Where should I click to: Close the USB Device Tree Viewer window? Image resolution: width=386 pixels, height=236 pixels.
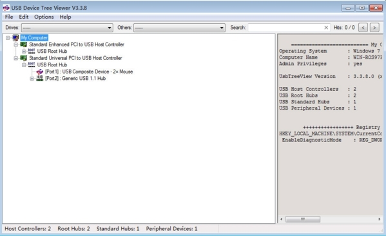pos(376,8)
